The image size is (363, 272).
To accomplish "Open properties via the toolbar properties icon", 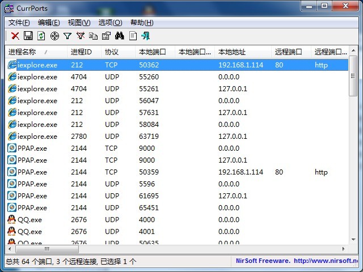I will [x=106, y=36].
